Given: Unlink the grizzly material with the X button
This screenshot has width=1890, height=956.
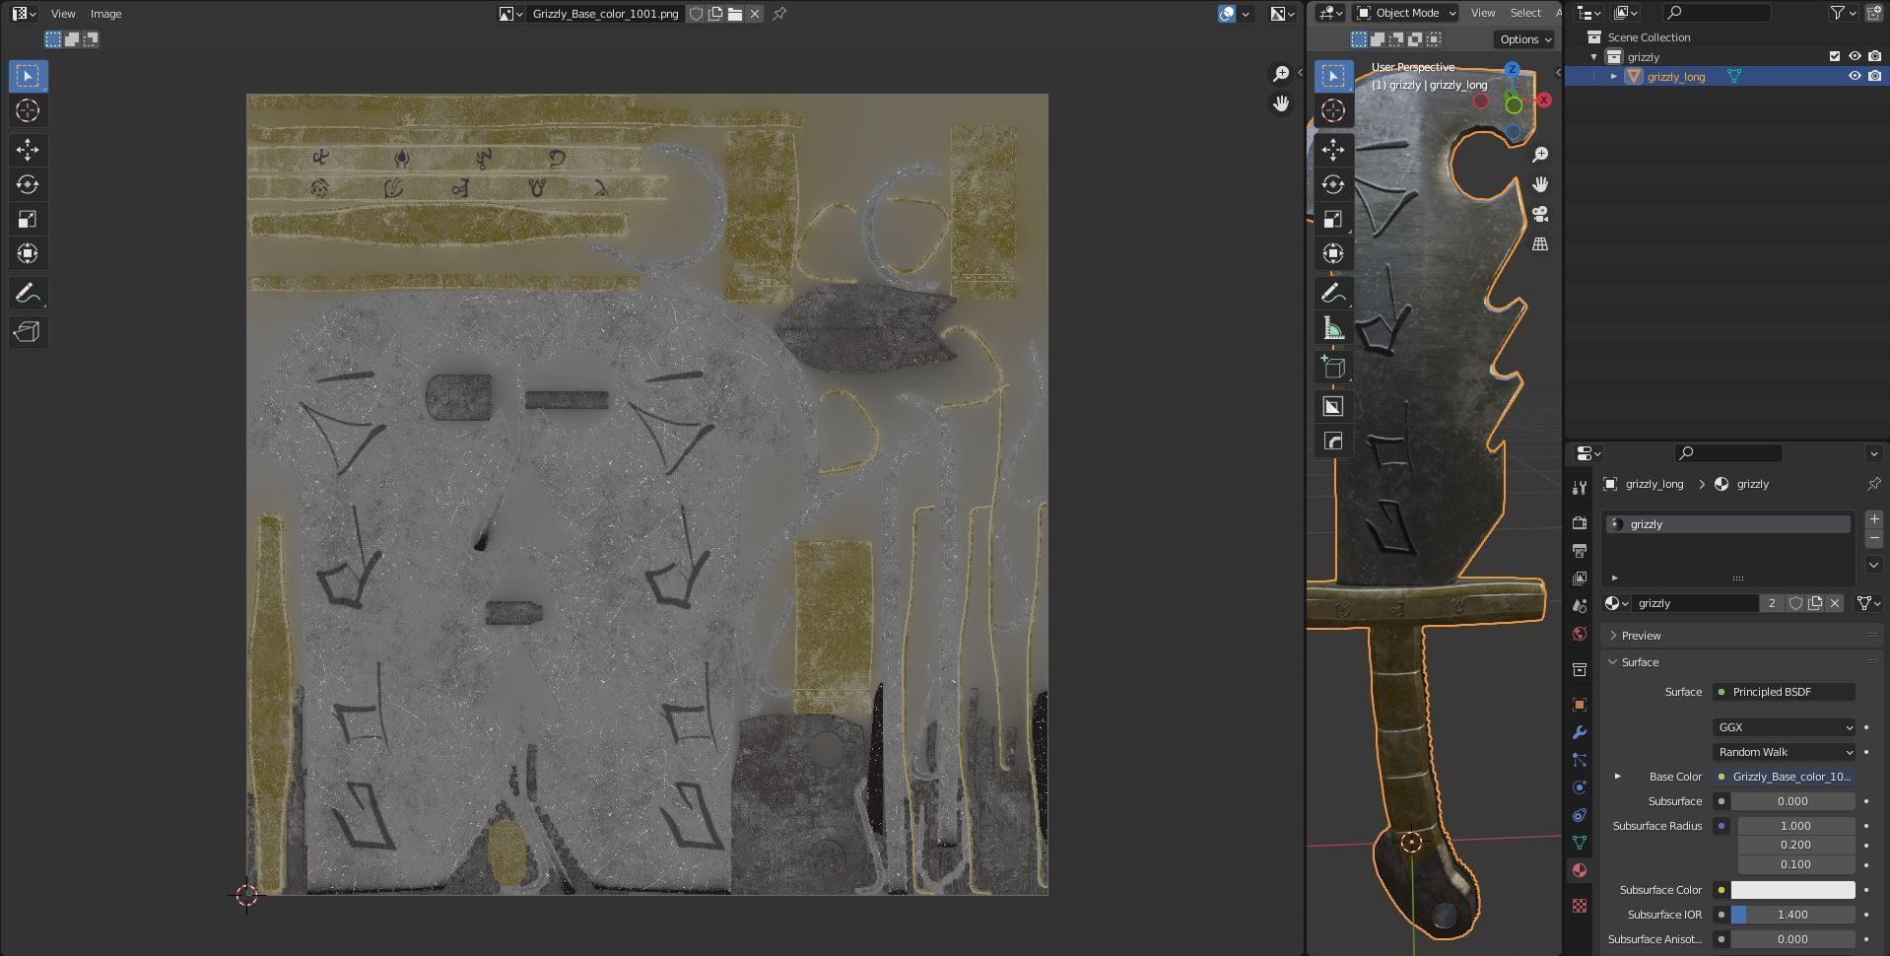Looking at the screenshot, I should point(1835,603).
